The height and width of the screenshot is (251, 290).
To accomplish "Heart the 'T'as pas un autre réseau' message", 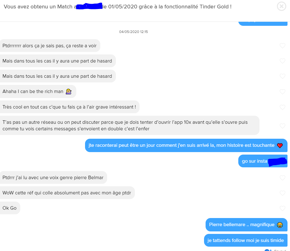I will pyautogui.click(x=283, y=126).
